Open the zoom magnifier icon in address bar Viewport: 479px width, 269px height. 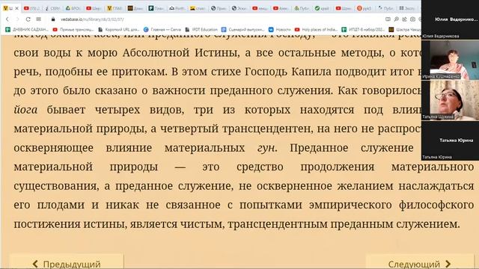396,19
